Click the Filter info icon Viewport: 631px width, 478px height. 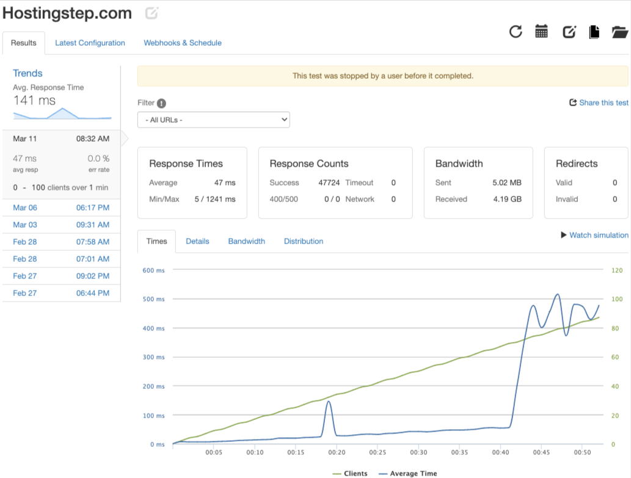pos(161,103)
